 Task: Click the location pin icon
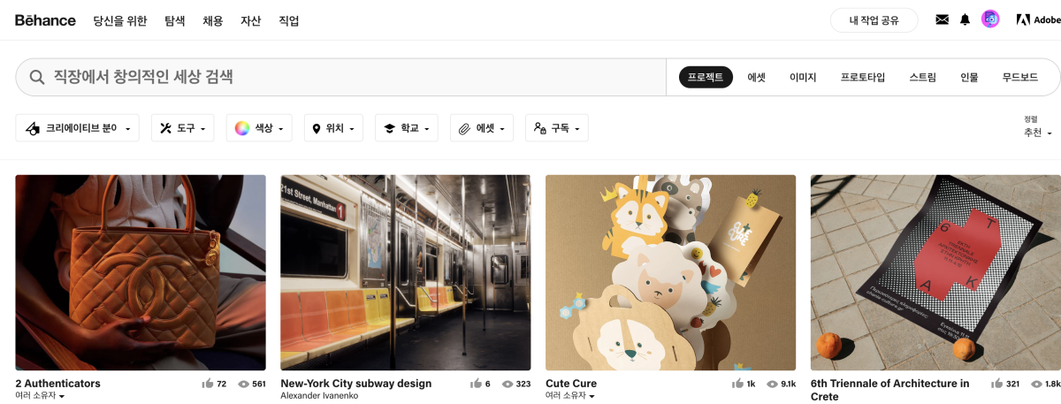(317, 128)
